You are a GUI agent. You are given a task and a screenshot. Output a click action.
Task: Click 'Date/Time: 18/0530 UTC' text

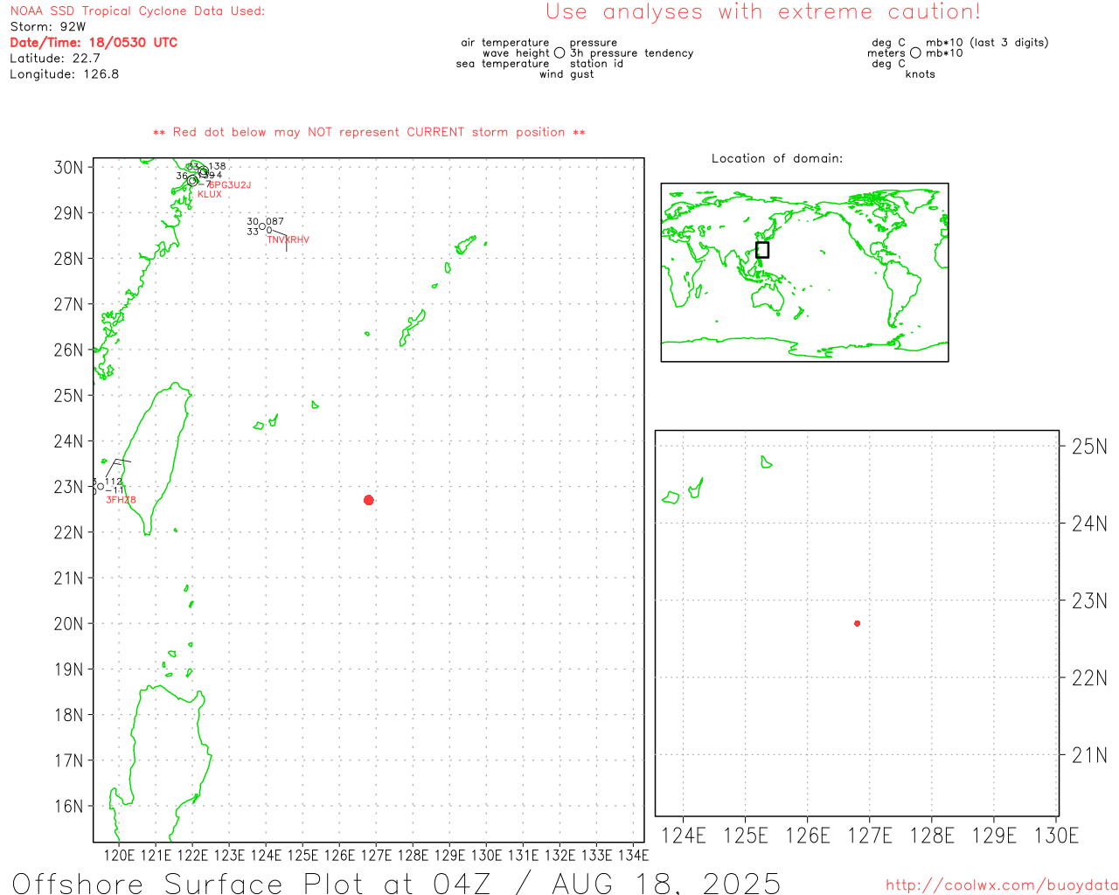tap(94, 42)
